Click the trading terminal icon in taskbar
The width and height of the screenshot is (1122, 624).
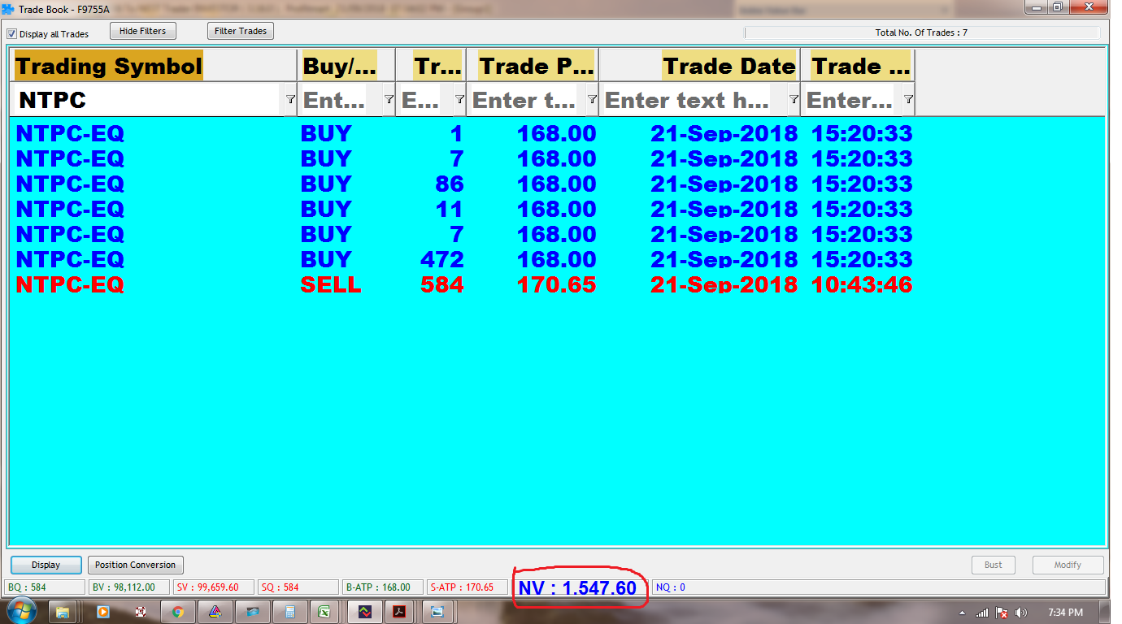[365, 612]
